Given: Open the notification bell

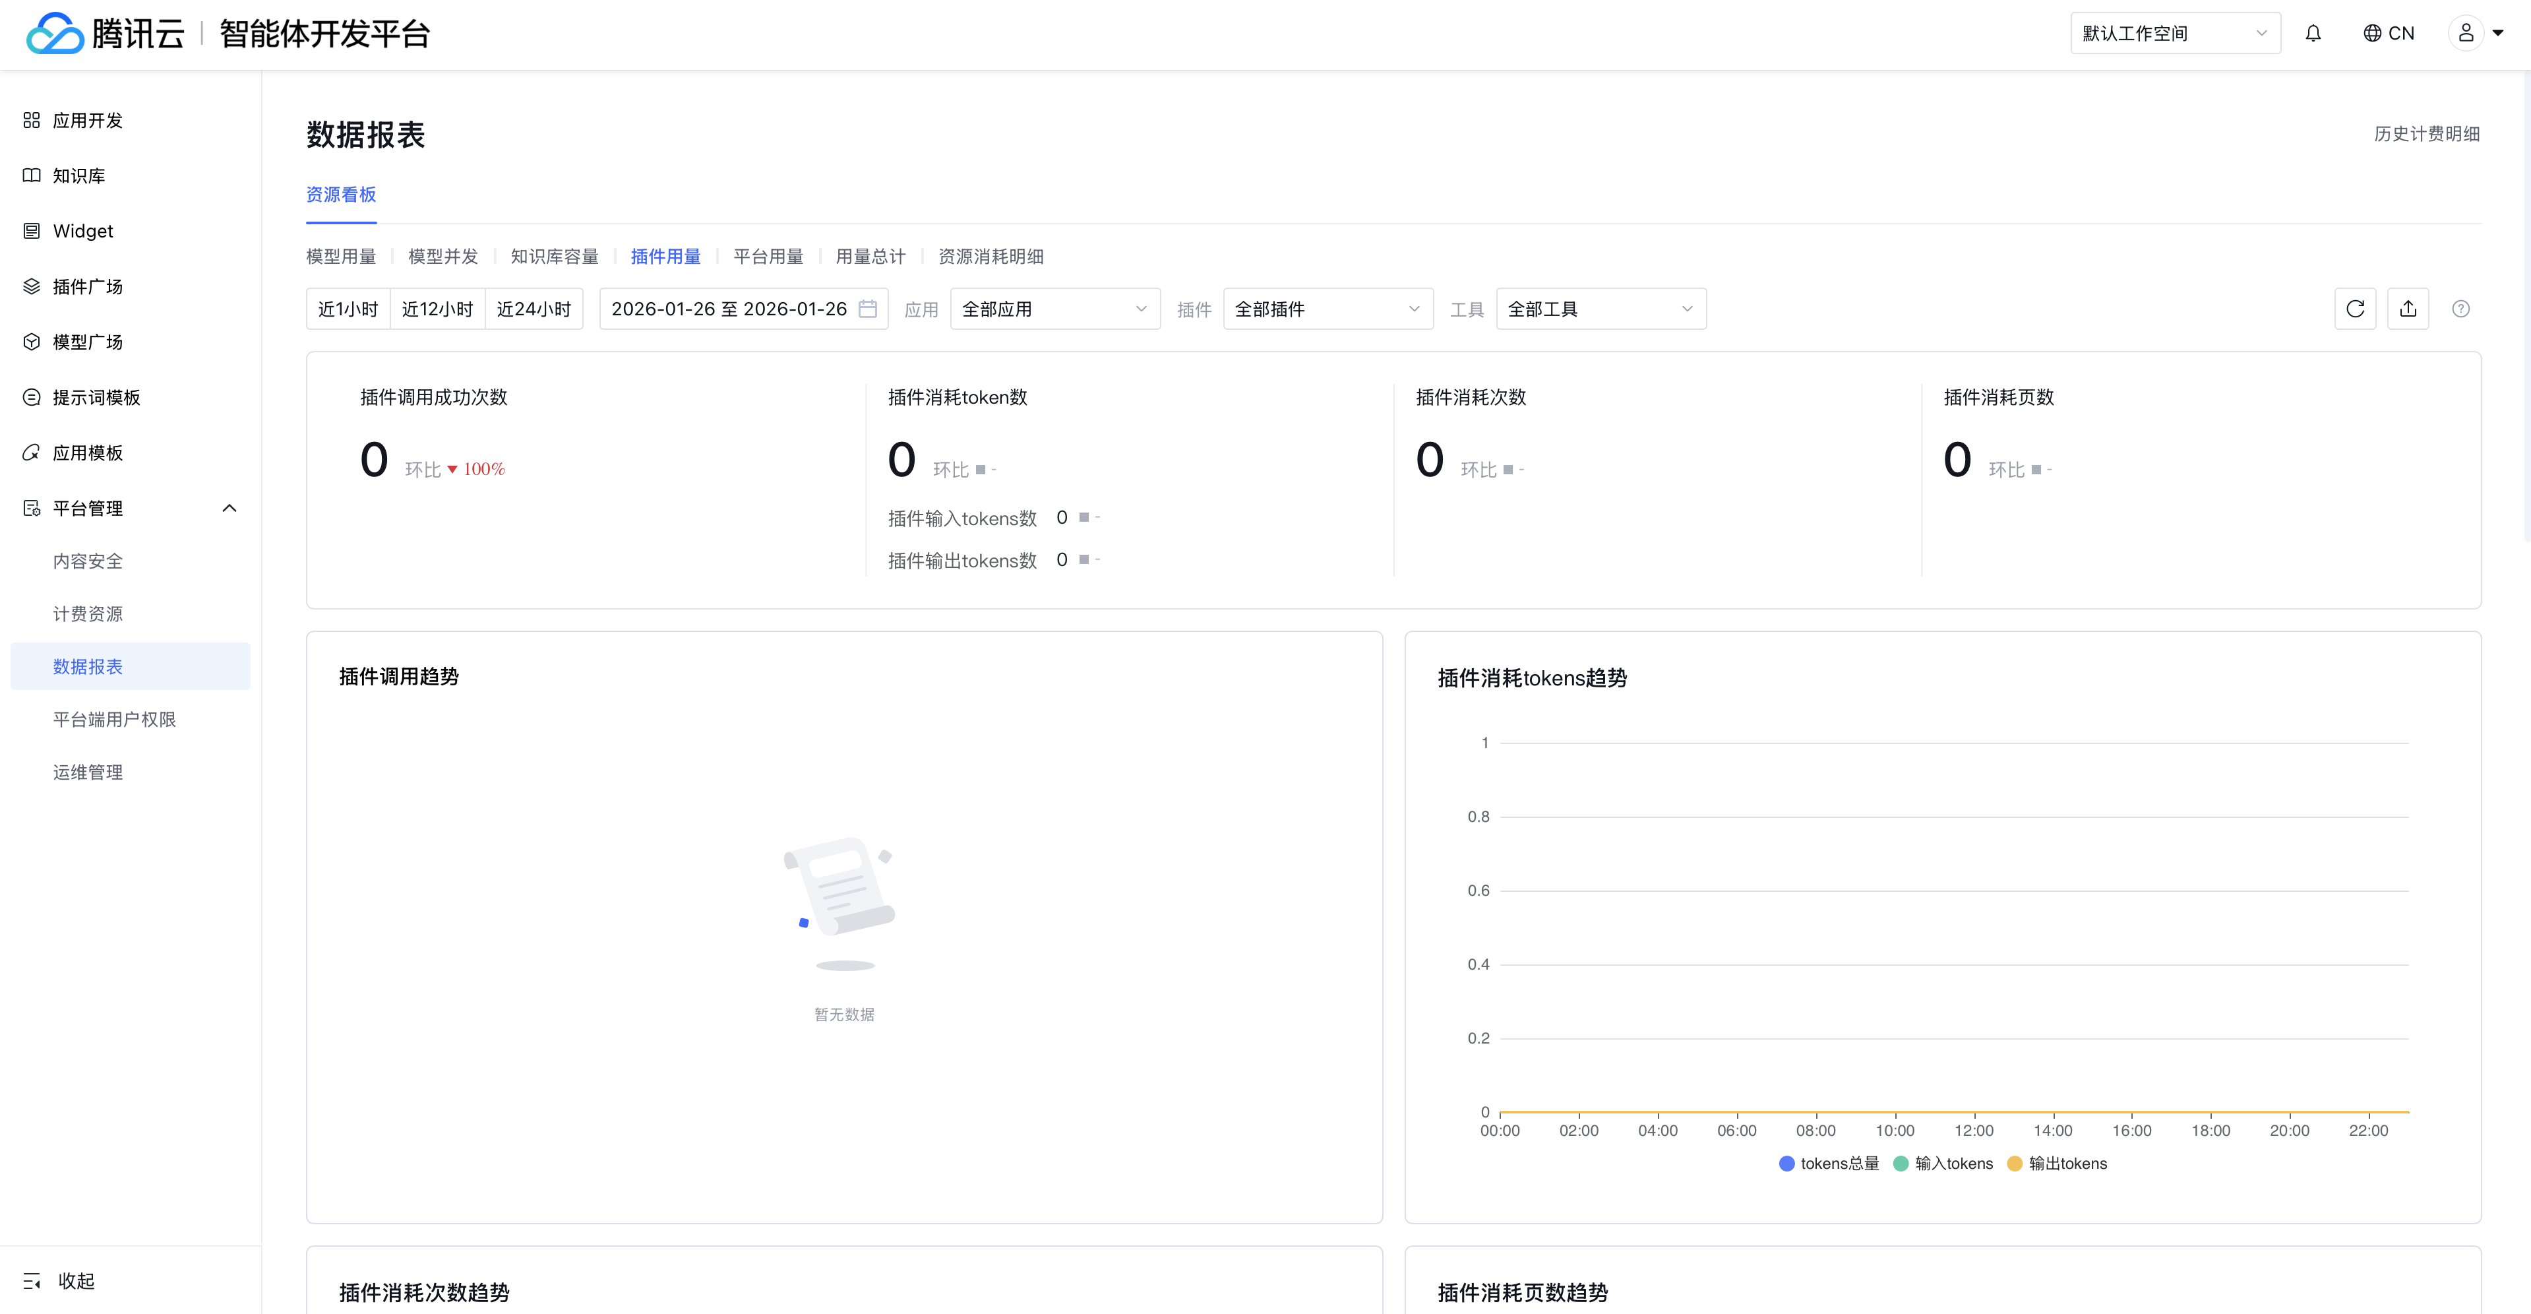Looking at the screenshot, I should click(x=2313, y=34).
